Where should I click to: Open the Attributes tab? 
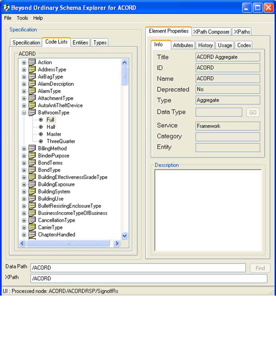(x=183, y=45)
